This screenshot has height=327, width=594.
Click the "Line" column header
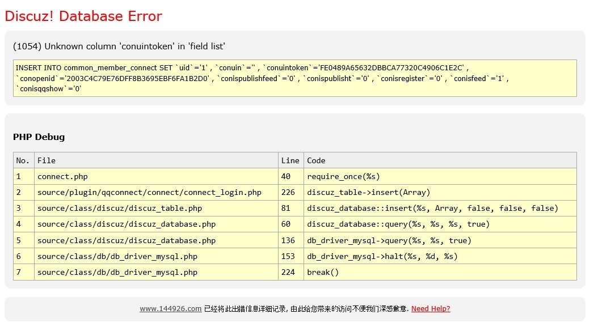click(x=290, y=160)
